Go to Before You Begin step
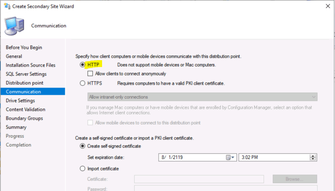 coord(24,47)
